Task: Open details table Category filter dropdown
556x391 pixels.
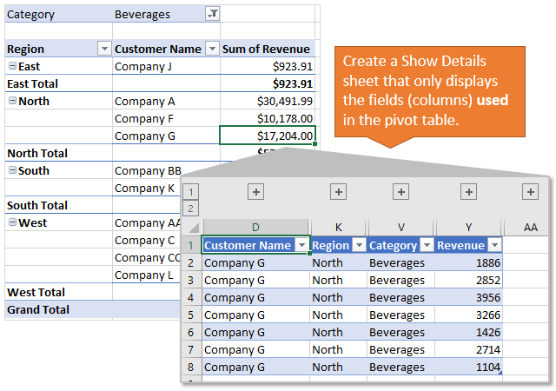Action: [x=427, y=246]
